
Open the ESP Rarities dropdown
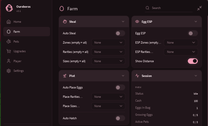(x=181, y=52)
